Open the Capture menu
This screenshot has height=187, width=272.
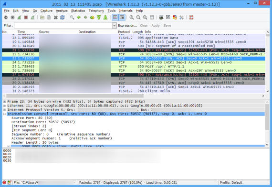coord(46,11)
